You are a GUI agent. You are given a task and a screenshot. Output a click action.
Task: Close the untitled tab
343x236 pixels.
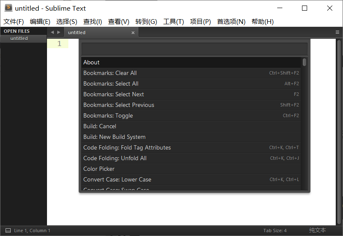click(133, 32)
